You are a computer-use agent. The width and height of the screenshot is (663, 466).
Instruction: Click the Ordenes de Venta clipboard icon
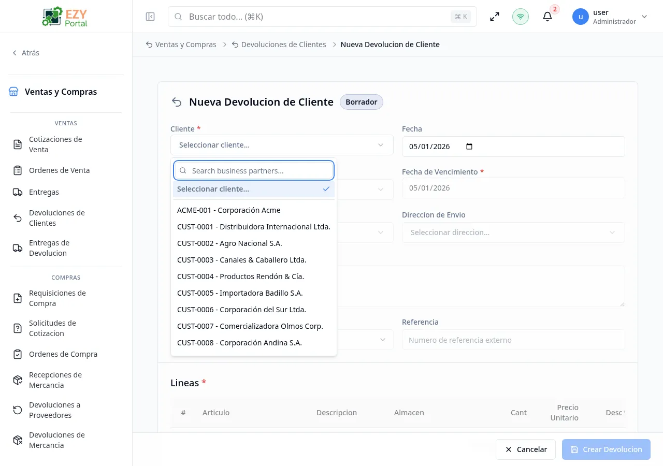18,170
